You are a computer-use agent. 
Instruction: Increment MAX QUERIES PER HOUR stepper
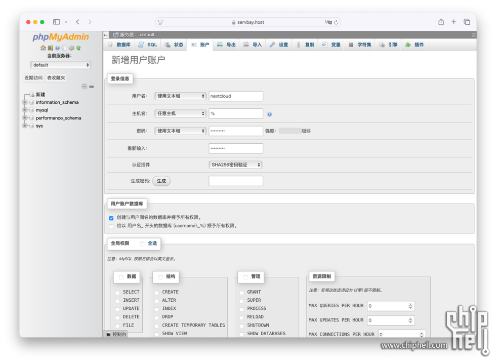pos(410,305)
